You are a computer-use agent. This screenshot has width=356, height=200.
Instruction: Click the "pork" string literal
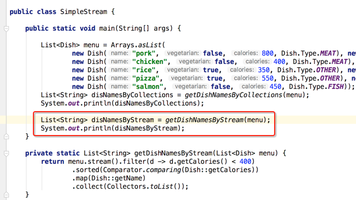pos(144,53)
